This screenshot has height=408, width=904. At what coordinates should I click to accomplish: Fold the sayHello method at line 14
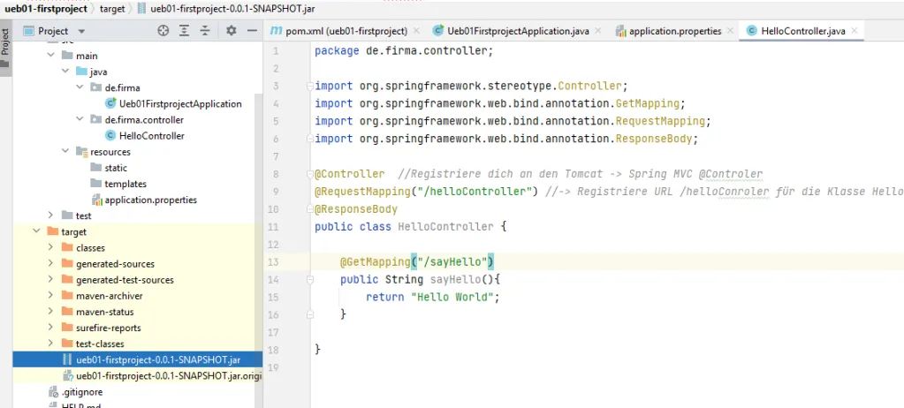click(x=310, y=279)
